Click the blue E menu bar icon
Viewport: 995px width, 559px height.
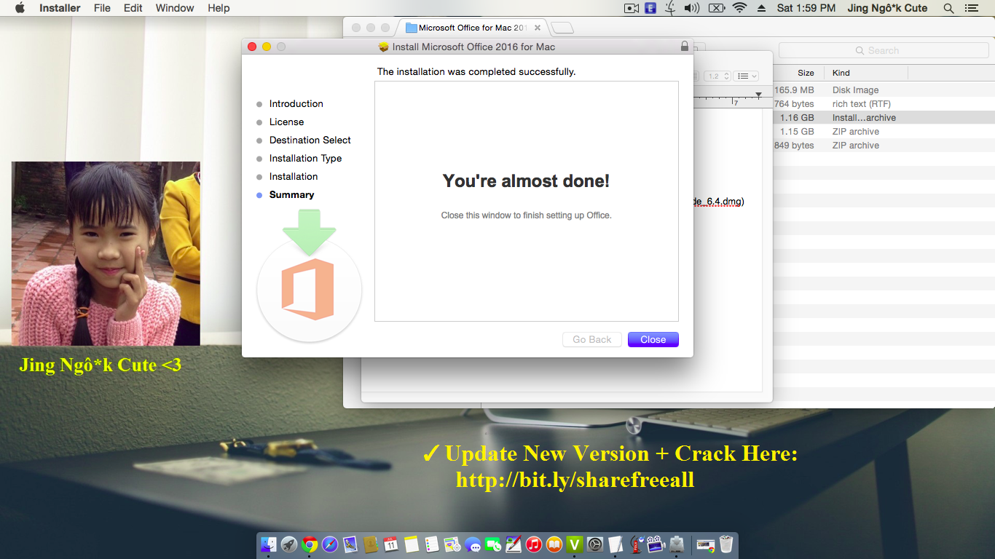[x=651, y=8]
